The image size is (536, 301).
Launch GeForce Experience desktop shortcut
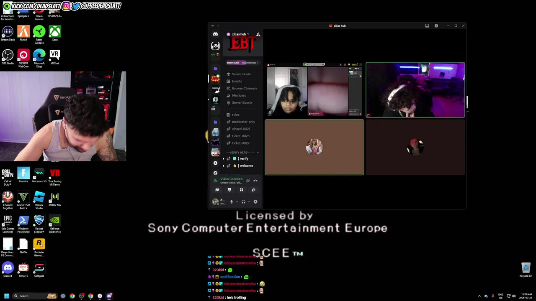(55, 224)
